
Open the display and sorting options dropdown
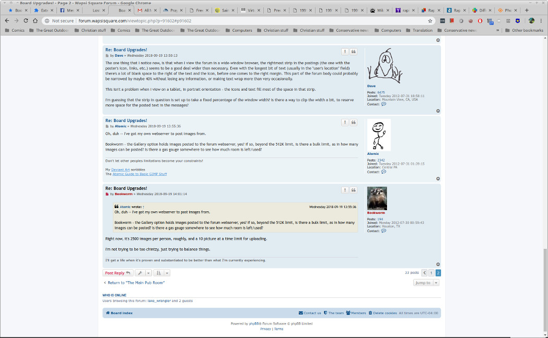tap(162, 273)
